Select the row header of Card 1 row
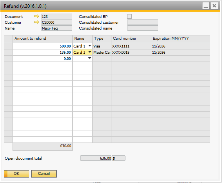The width and height of the screenshot is (222, 183). [x=8, y=46]
